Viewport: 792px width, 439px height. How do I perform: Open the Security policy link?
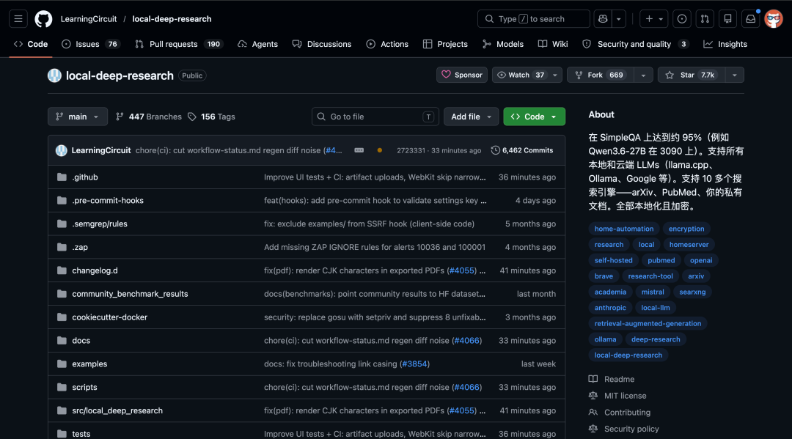tap(624, 429)
